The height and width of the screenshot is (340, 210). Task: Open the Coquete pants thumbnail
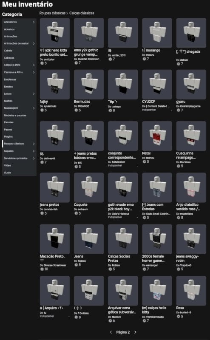pos(89,187)
